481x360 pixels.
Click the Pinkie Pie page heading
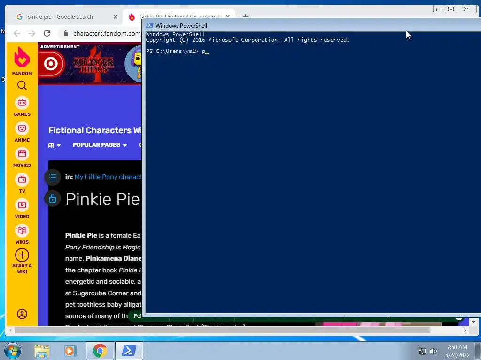103,199
